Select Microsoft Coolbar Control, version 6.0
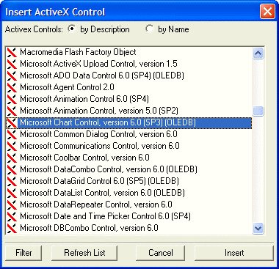This screenshot has height=269, width=279. pyautogui.click(x=84, y=158)
